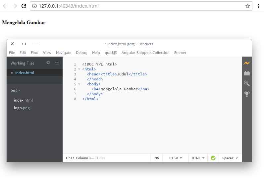Open Angular Snippets Collection menu

point(145,53)
